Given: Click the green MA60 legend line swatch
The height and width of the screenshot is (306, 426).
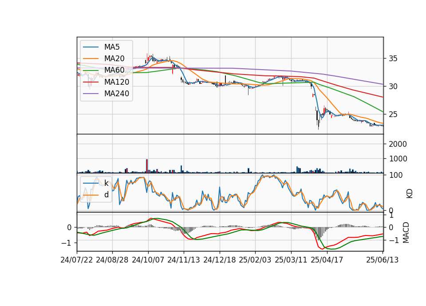Looking at the screenshot, I should pyautogui.click(x=91, y=71).
